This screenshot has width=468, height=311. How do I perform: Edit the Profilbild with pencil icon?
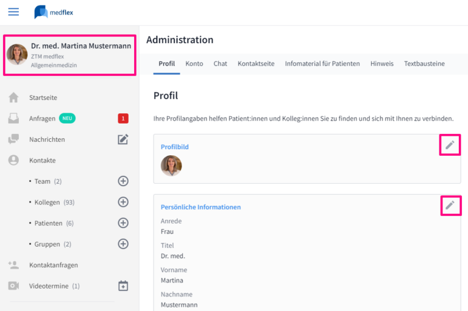point(450,145)
